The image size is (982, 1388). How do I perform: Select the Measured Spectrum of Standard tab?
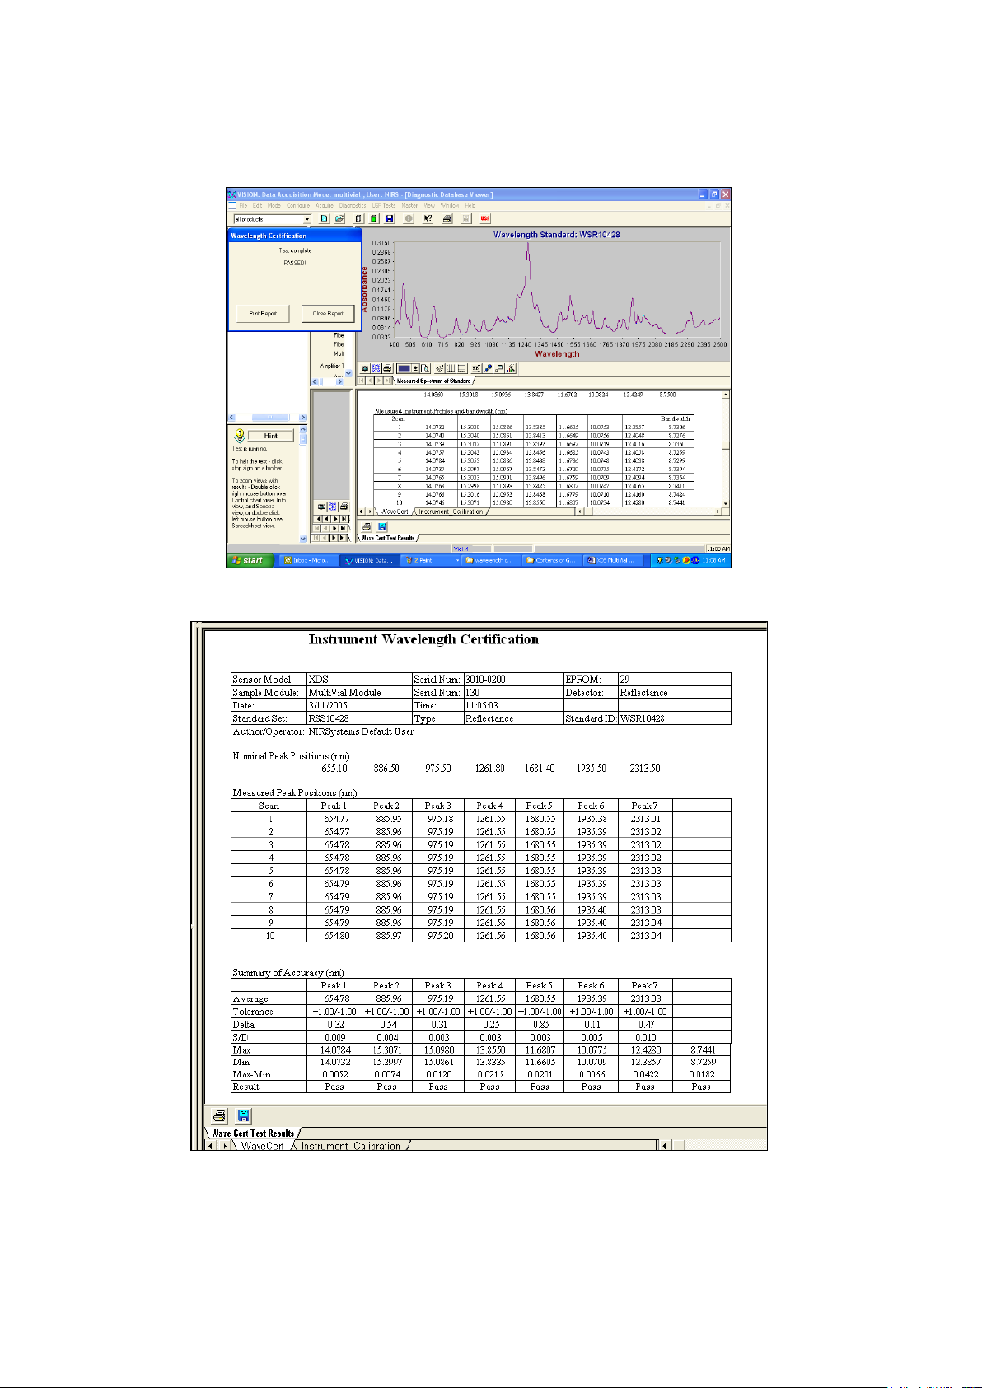click(x=433, y=381)
